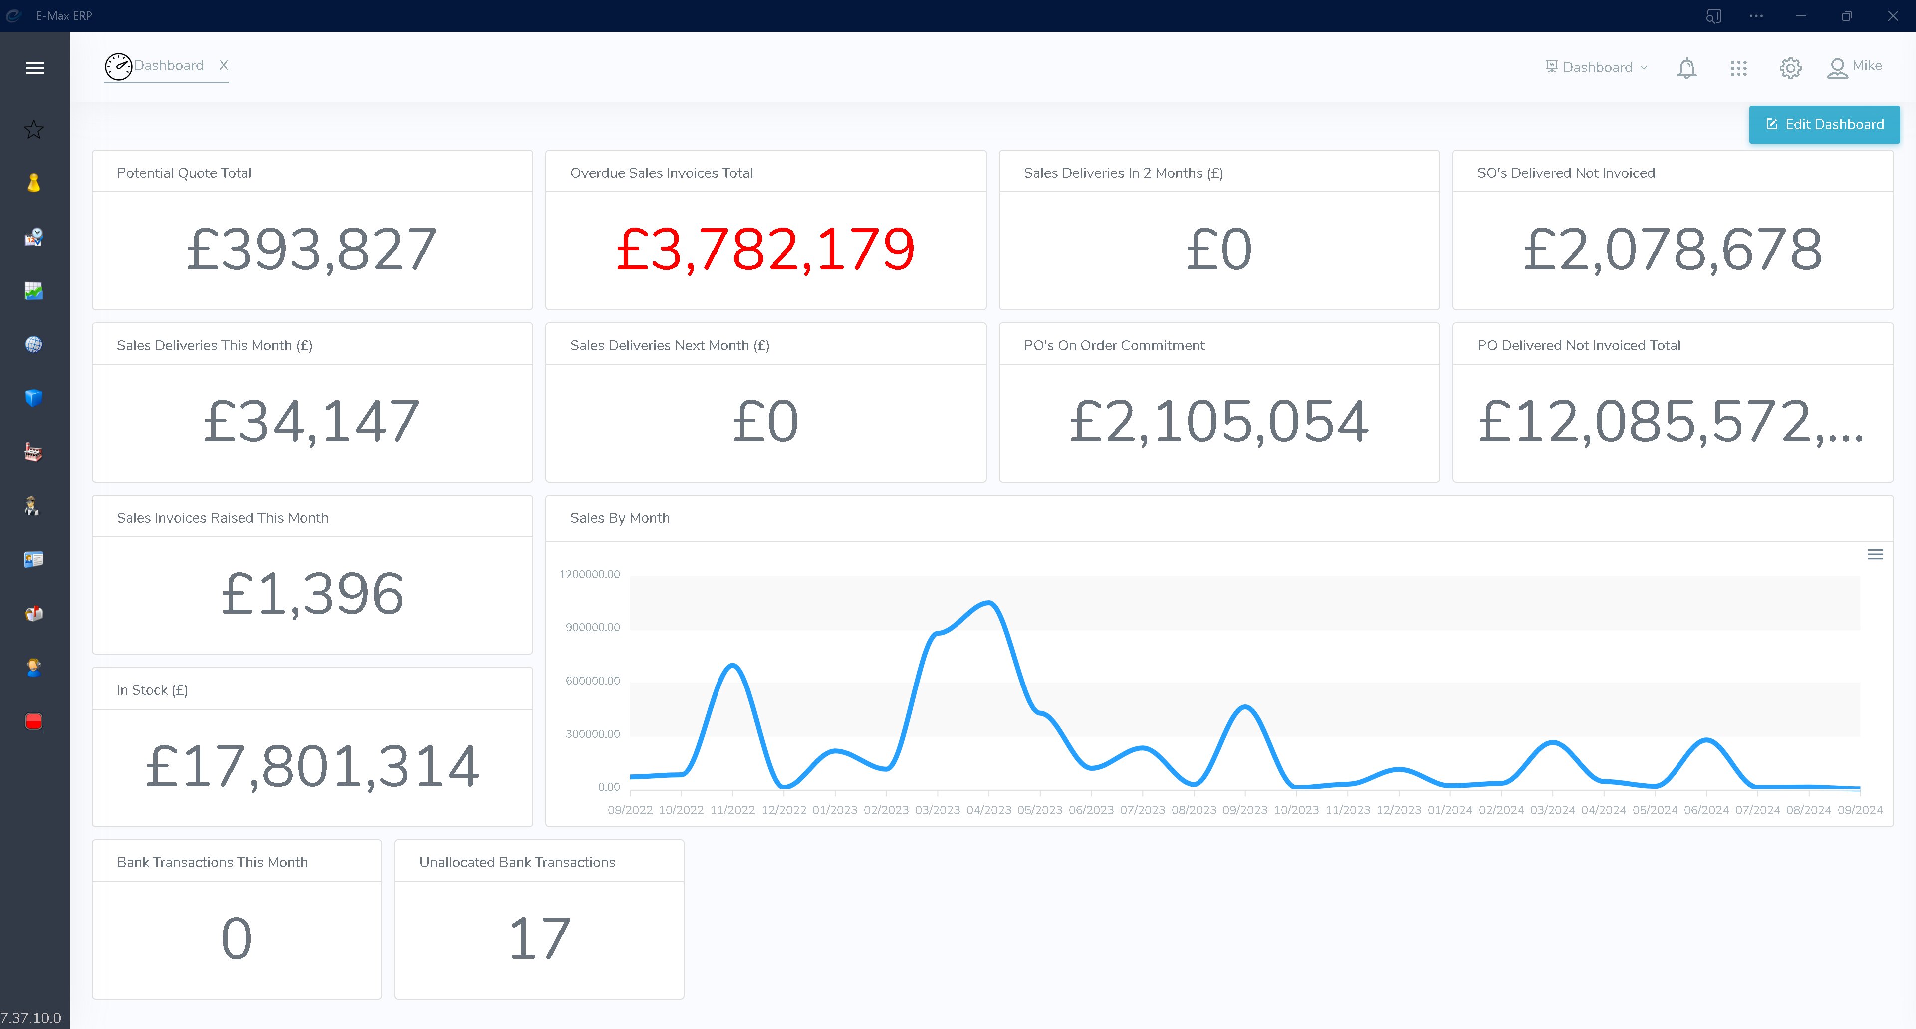
Task: Click the favorites star icon
Action: pyautogui.click(x=33, y=129)
